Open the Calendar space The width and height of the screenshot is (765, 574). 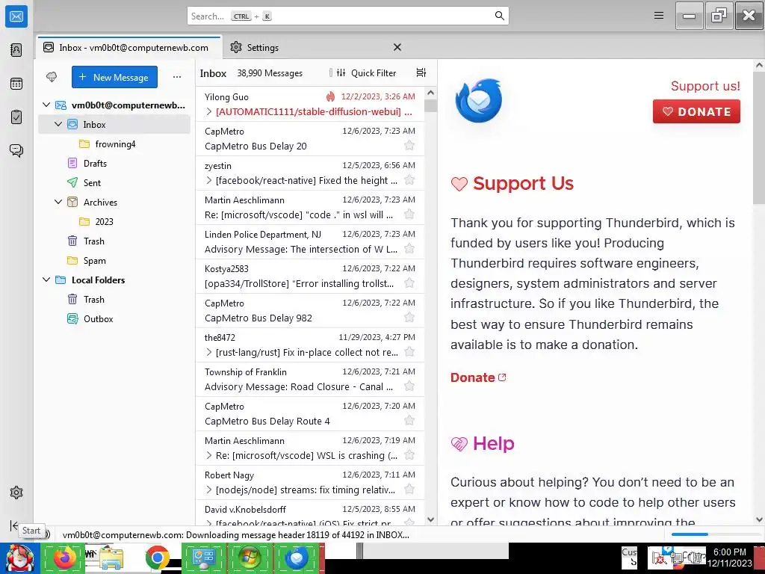16,84
